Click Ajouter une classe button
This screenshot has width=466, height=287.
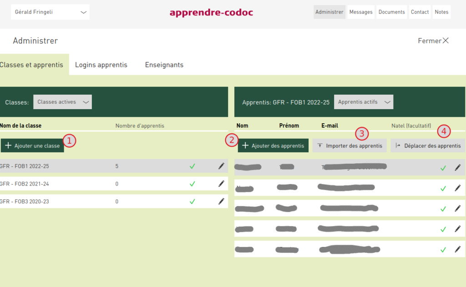pyautogui.click(x=32, y=146)
